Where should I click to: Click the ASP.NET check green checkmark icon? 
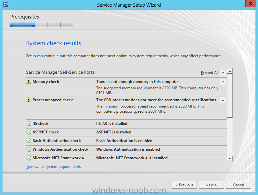29,132
